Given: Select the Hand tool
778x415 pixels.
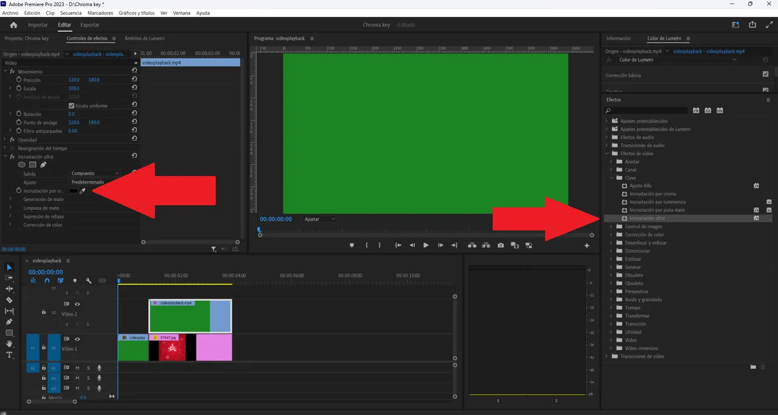Looking at the screenshot, I should 9,344.
